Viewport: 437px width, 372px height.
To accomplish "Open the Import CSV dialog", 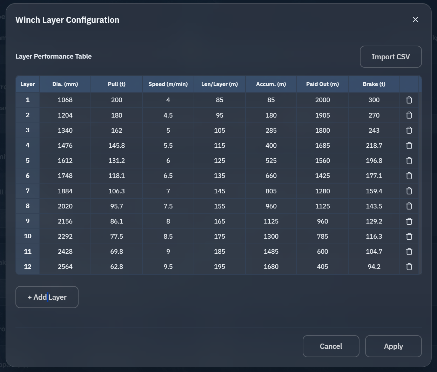I will point(391,57).
